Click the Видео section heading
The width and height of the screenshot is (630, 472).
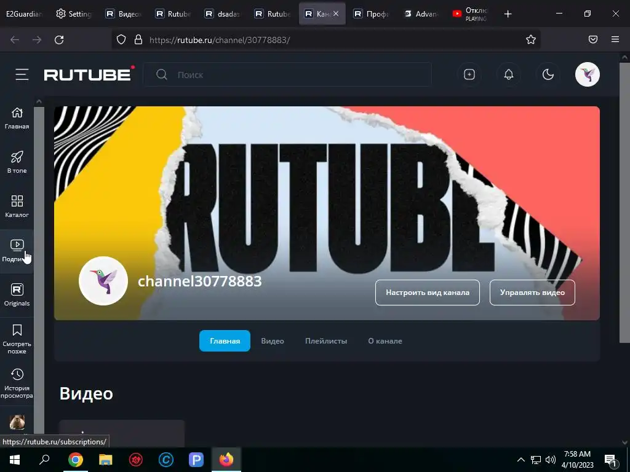coord(86,393)
